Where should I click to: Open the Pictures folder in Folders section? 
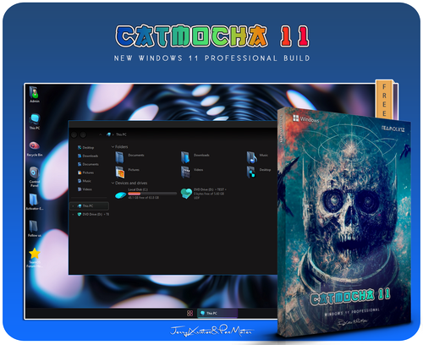(x=128, y=172)
